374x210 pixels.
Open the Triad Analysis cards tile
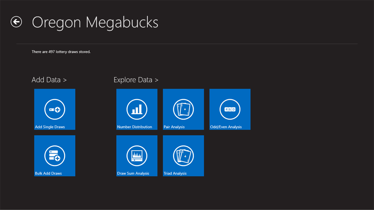[x=183, y=156]
